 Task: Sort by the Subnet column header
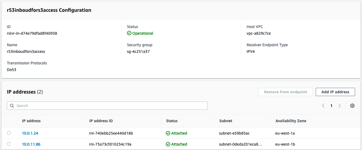(226, 121)
